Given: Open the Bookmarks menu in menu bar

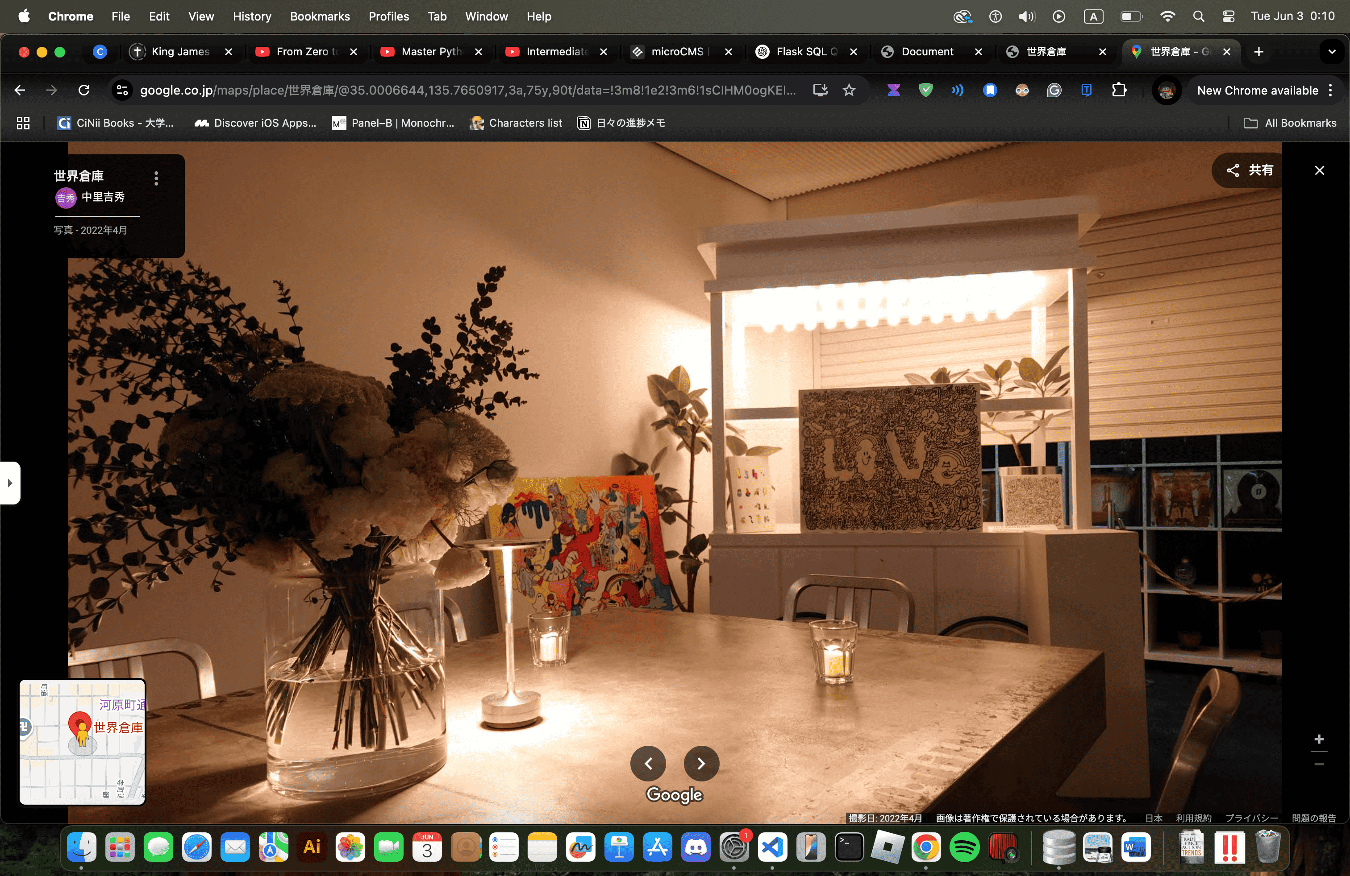Looking at the screenshot, I should click(x=319, y=17).
